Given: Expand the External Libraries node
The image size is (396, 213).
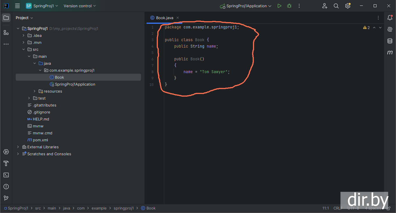Looking at the screenshot, I should tap(18, 147).
